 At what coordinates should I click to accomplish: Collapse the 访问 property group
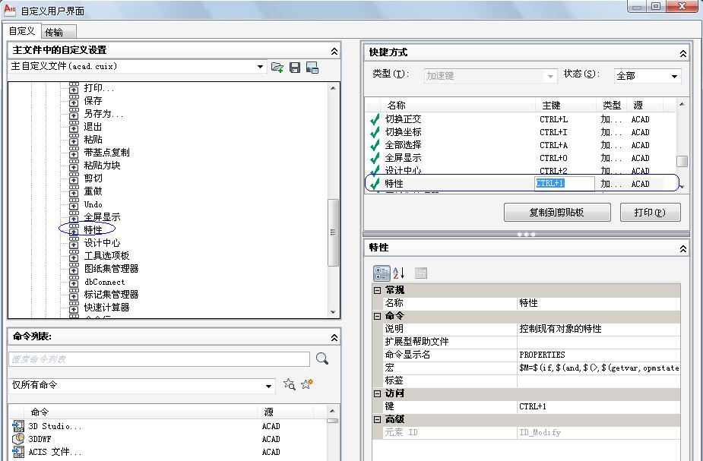[x=377, y=394]
